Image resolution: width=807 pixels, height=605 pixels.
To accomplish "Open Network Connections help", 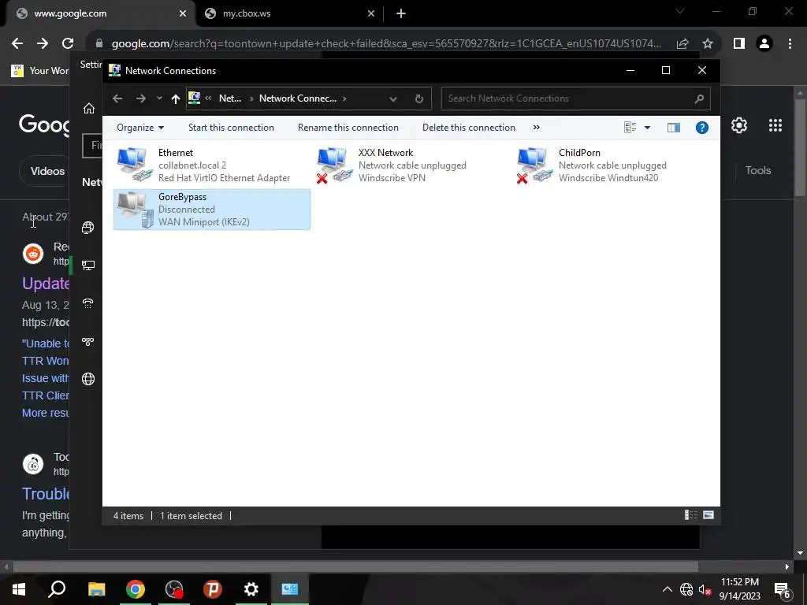I will click(702, 127).
